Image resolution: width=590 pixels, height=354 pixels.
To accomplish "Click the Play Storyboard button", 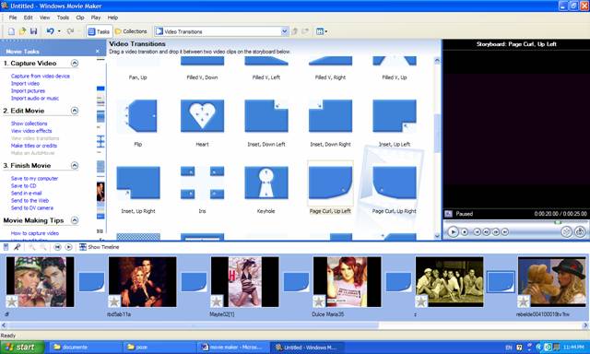I will click(68, 247).
